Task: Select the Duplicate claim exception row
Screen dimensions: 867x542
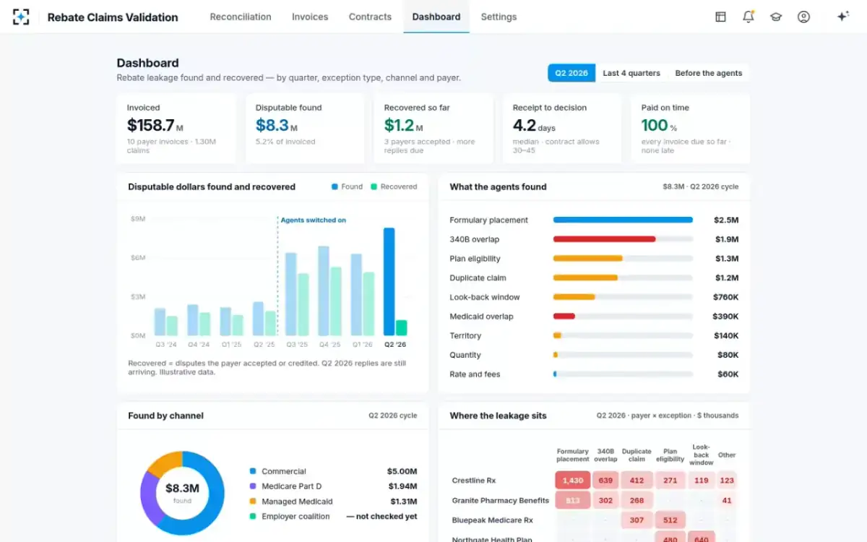Action: [x=594, y=278]
